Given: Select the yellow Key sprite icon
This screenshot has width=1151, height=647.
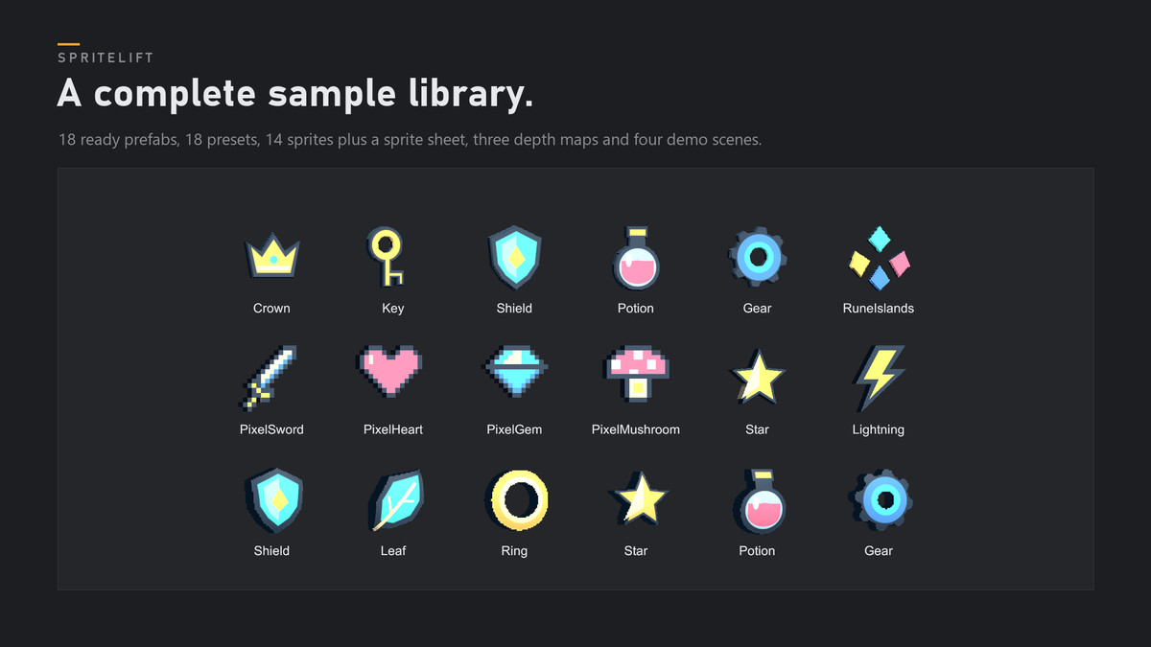Looking at the screenshot, I should point(387,257).
